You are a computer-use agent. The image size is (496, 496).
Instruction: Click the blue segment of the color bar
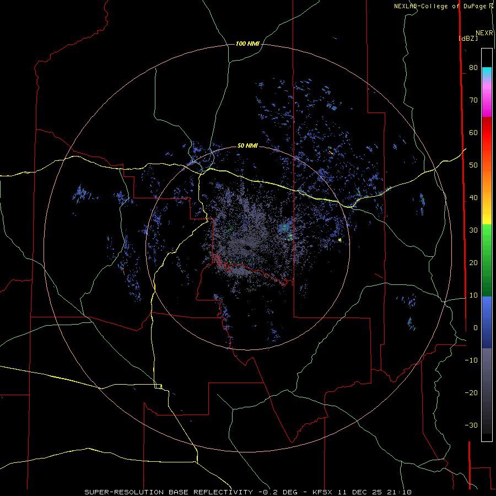487,322
